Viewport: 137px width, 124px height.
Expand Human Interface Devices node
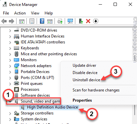coord(10,37)
